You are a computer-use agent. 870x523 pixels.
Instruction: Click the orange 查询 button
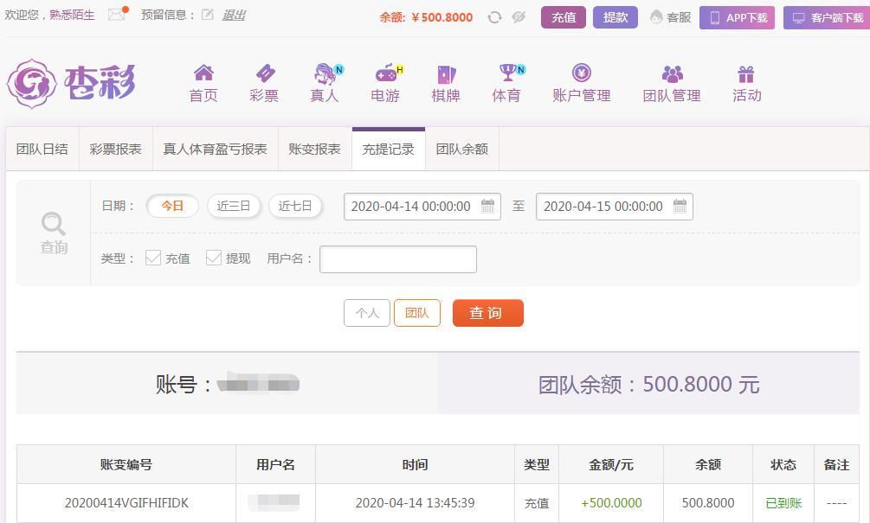488,313
